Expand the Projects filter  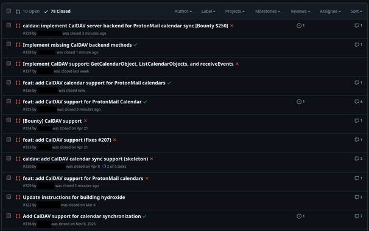point(234,12)
